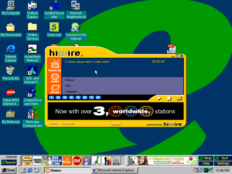This screenshot has height=174, width=232.
Task: Open the chat bubble icon in Hiwire
Action: pos(55,89)
